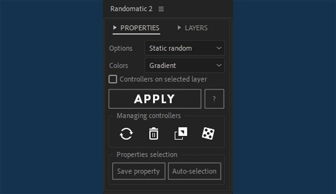Delete controllers with the trash icon

click(x=154, y=133)
